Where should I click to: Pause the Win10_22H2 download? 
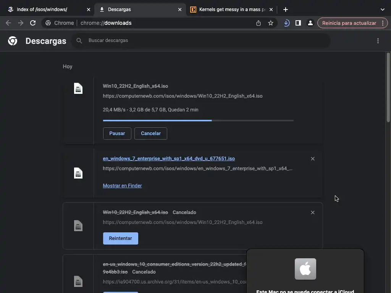117,134
